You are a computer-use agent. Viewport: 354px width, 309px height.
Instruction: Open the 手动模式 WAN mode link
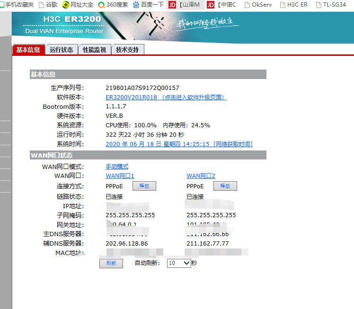(x=117, y=167)
